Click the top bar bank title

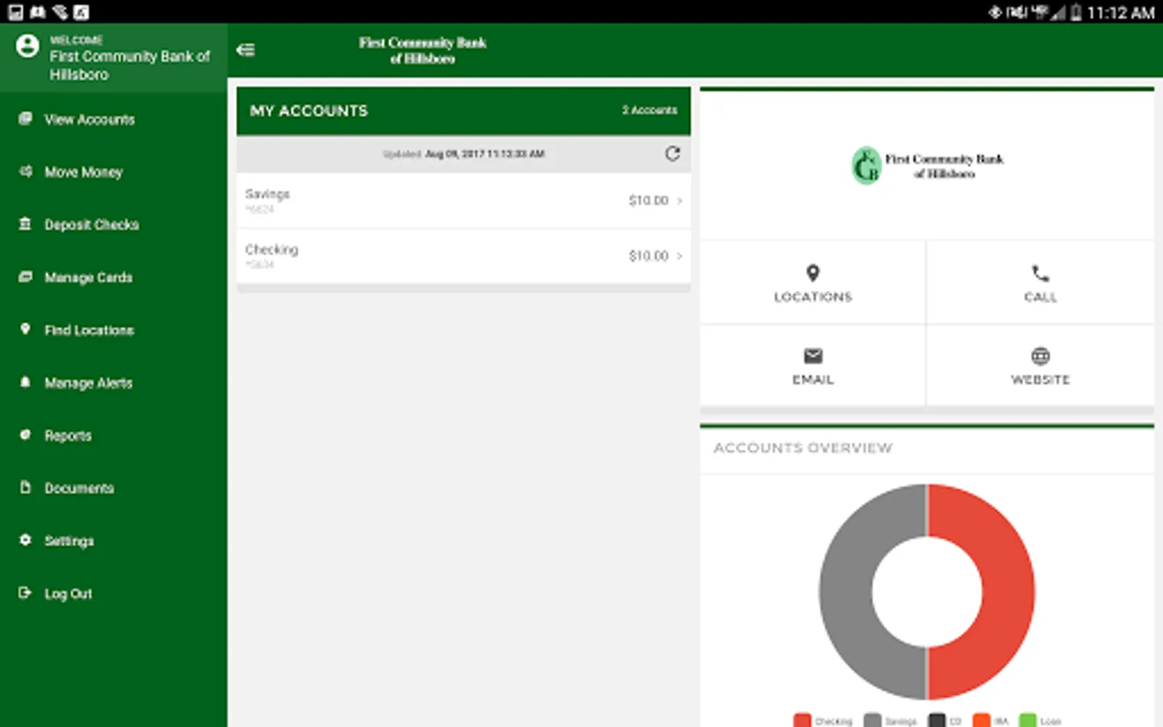click(x=422, y=50)
